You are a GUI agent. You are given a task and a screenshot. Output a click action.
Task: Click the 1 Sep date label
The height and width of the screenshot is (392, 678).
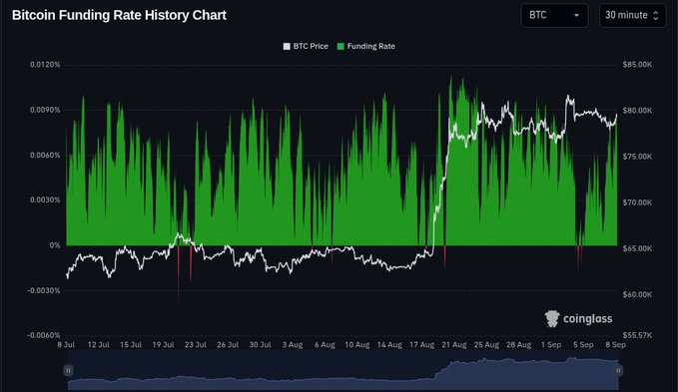tap(551, 345)
